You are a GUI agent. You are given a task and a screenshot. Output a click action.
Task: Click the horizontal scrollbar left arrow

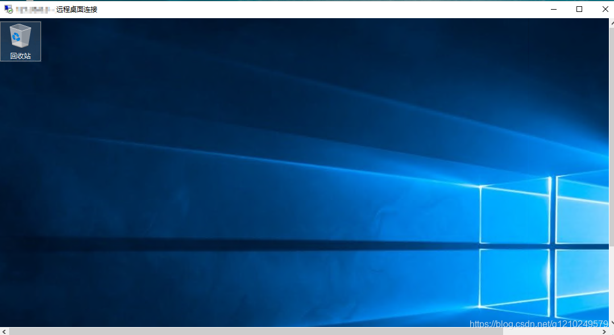pos(4,332)
